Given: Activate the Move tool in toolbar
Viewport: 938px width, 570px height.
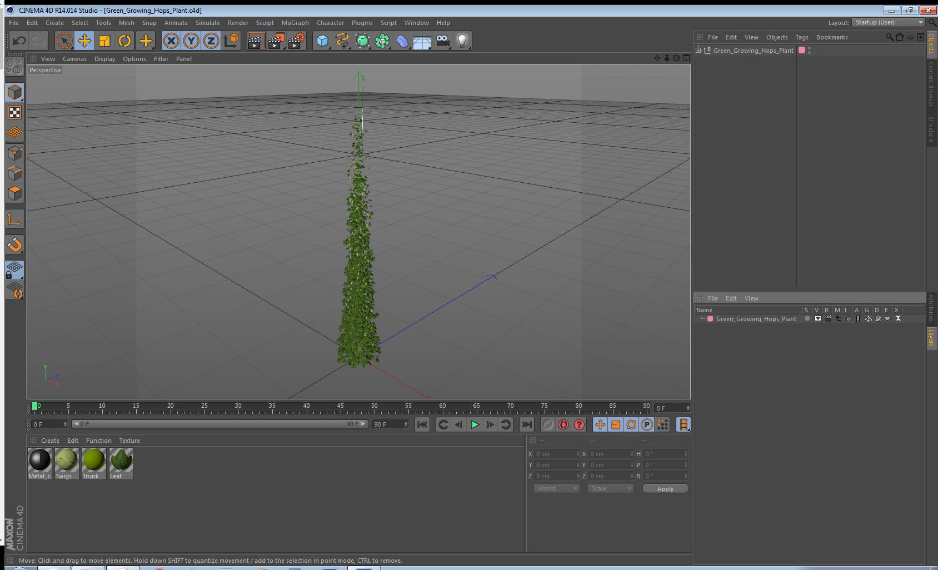Looking at the screenshot, I should (x=84, y=41).
